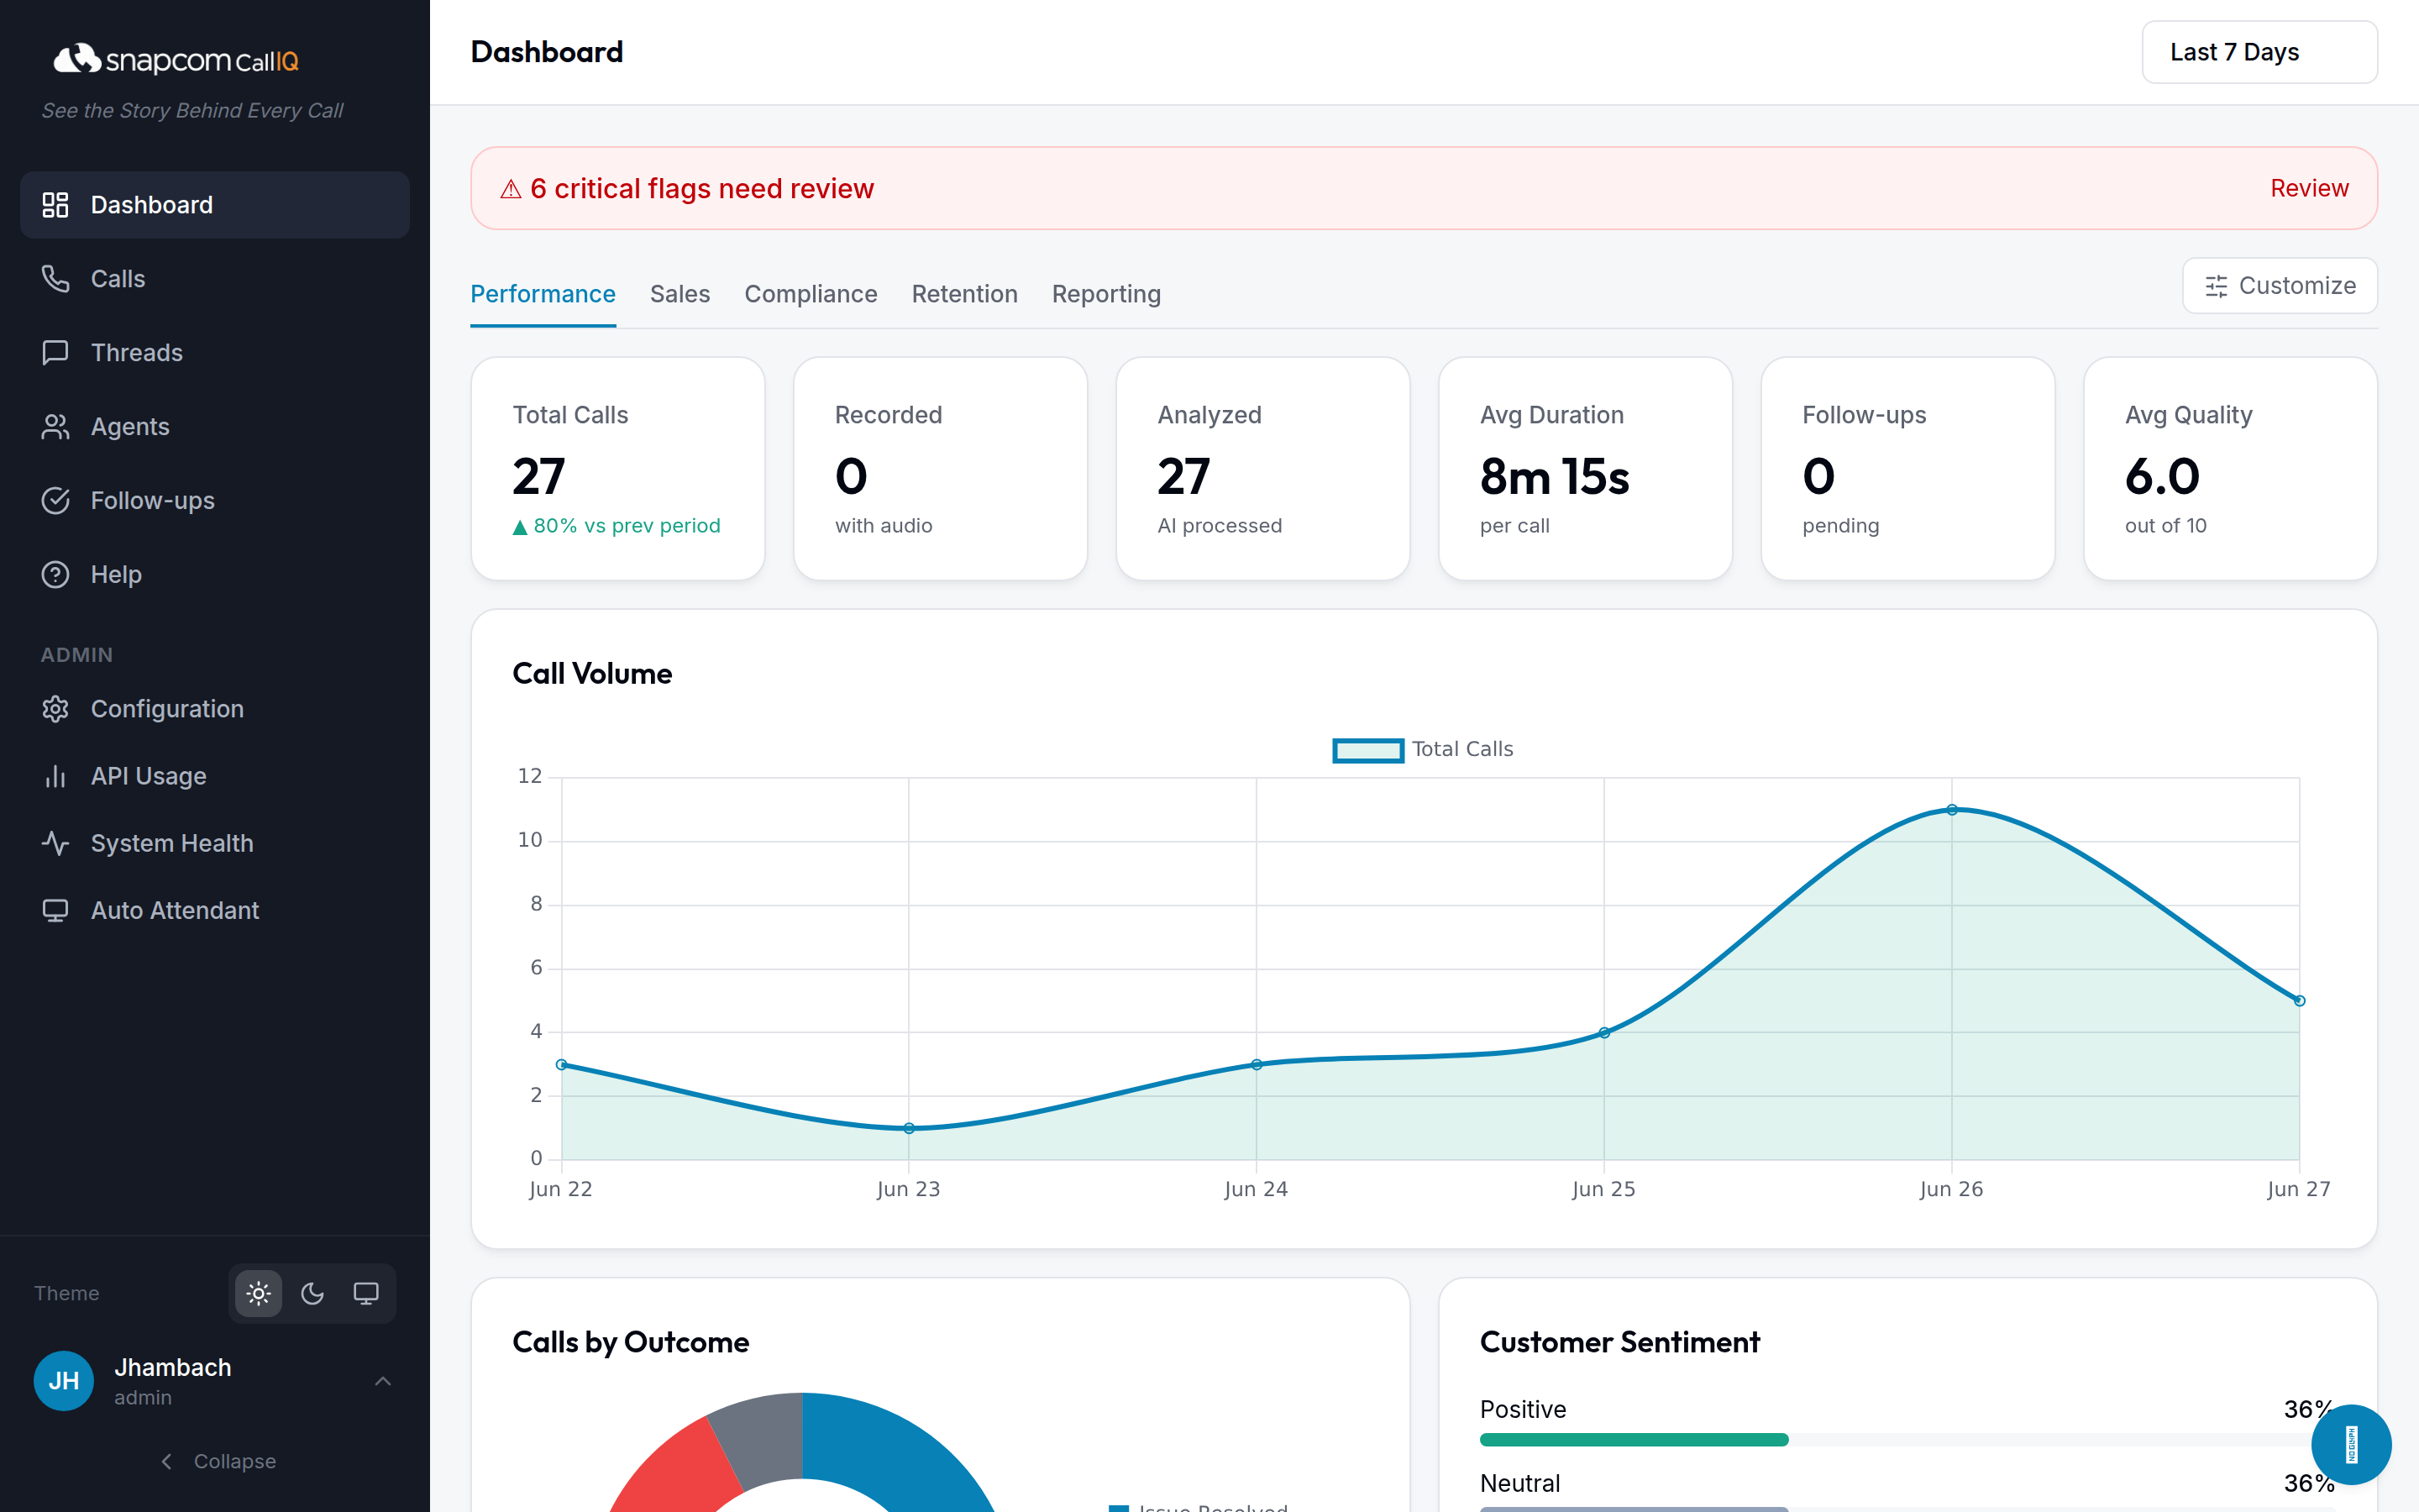Click the Calls phone icon
The height and width of the screenshot is (1512, 2419).
(x=55, y=279)
